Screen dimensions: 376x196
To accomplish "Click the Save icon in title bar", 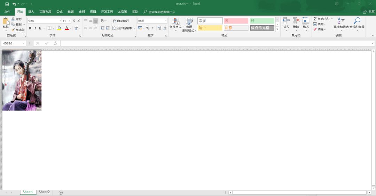I will (x=7, y=4).
